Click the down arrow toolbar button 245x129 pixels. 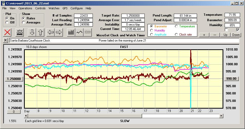click(x=32, y=32)
